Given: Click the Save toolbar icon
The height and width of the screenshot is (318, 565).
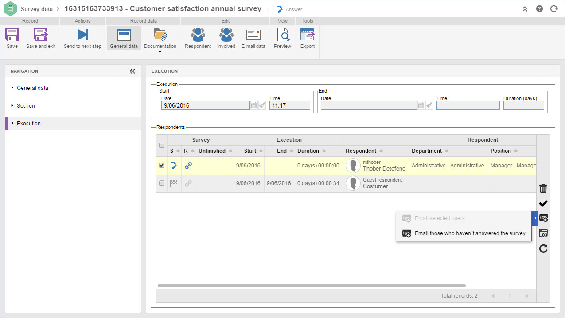Looking at the screenshot, I should point(12,35).
